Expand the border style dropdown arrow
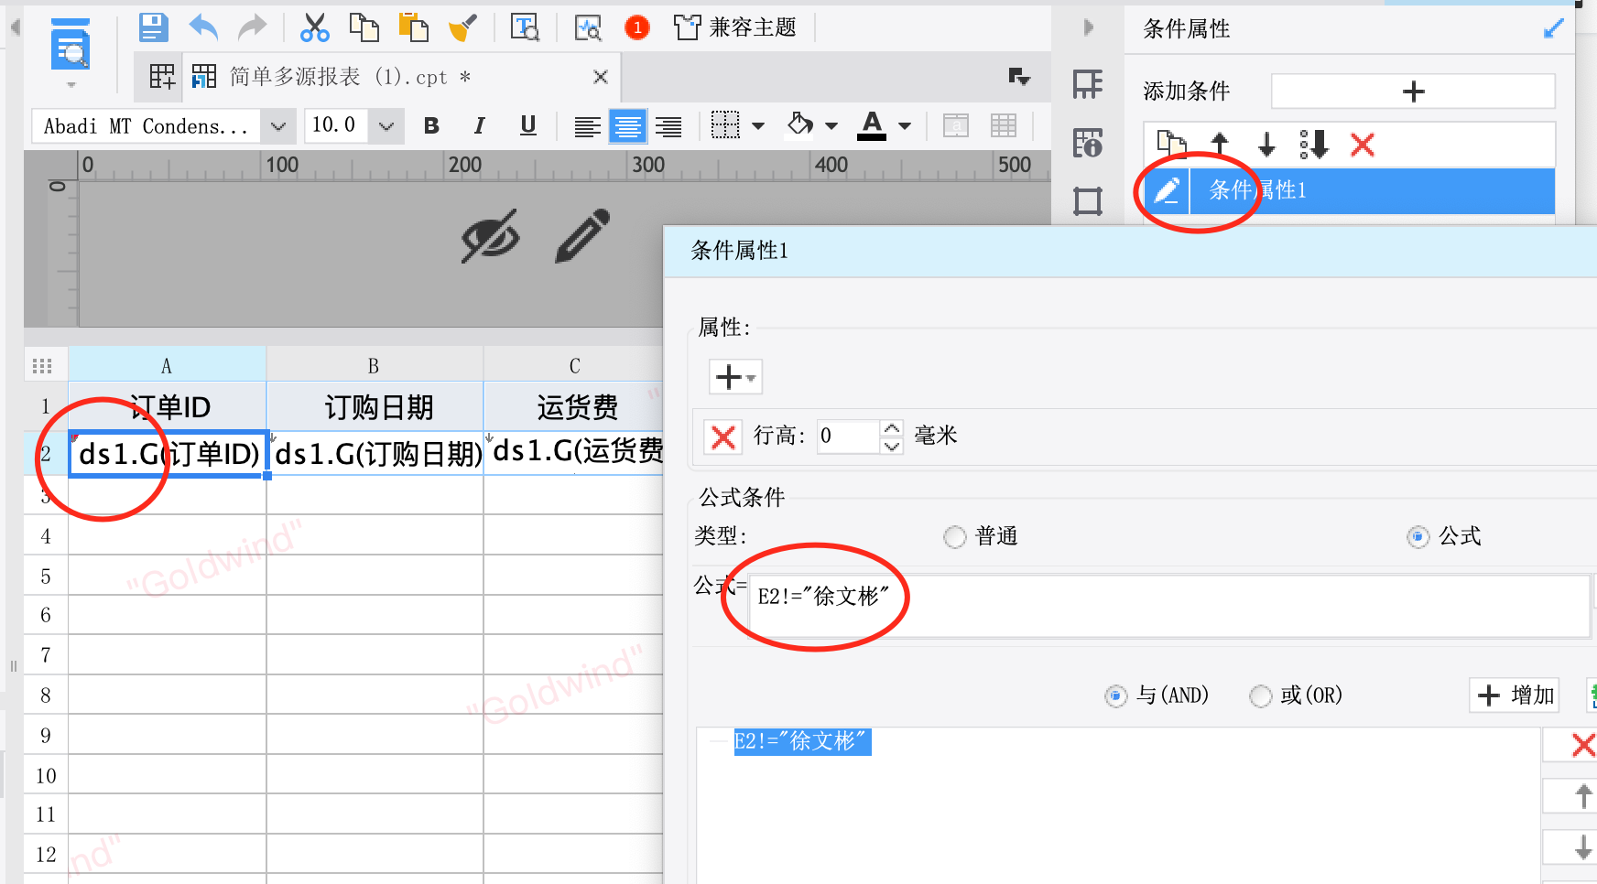1597x884 pixels. pos(758,126)
